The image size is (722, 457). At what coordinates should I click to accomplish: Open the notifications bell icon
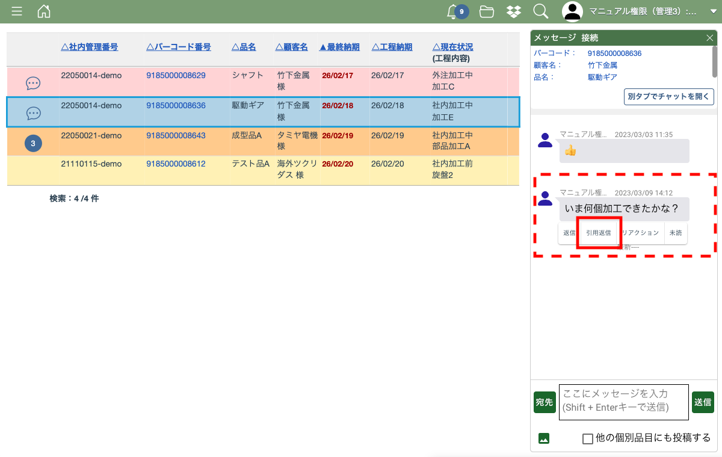point(453,11)
